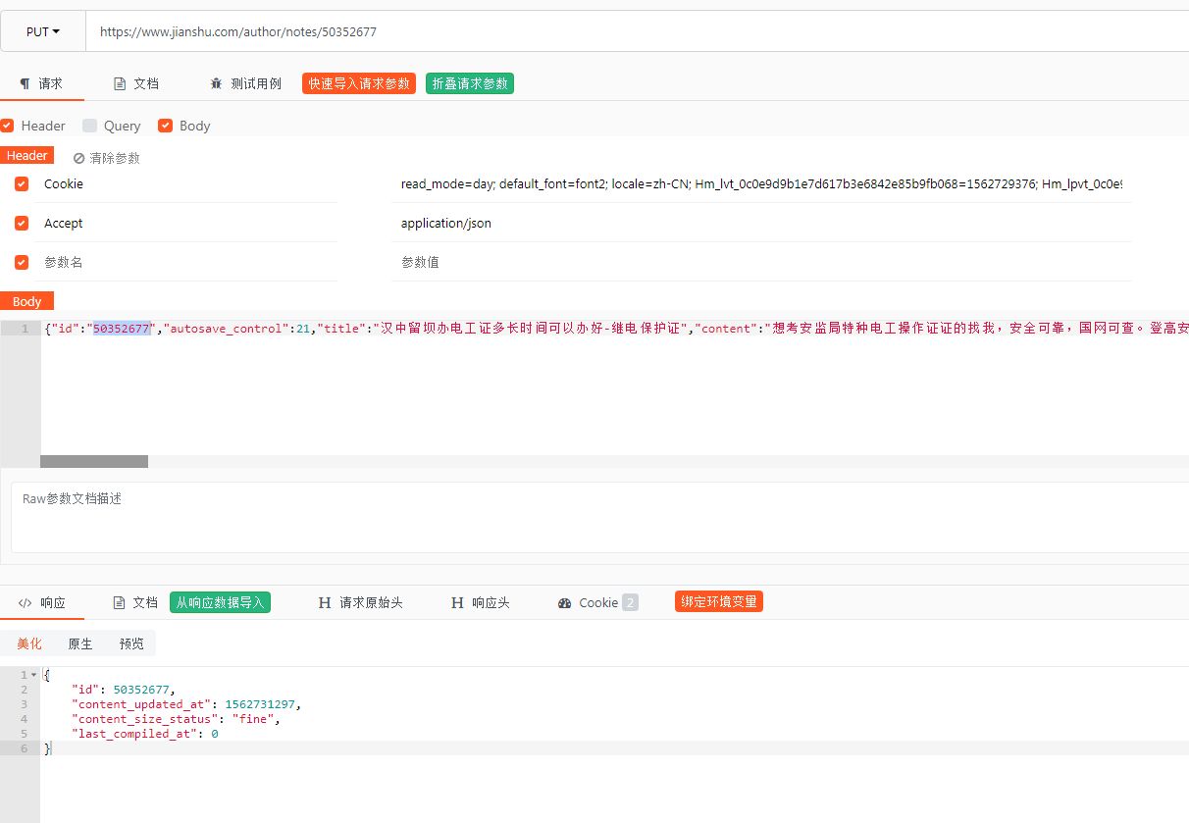1189x823 pixels.
Task: Click the document icon beside request 文档
Action: coord(120,84)
